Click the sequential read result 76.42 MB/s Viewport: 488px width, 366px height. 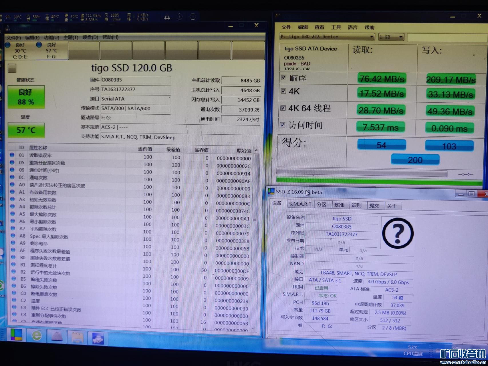tap(382, 79)
